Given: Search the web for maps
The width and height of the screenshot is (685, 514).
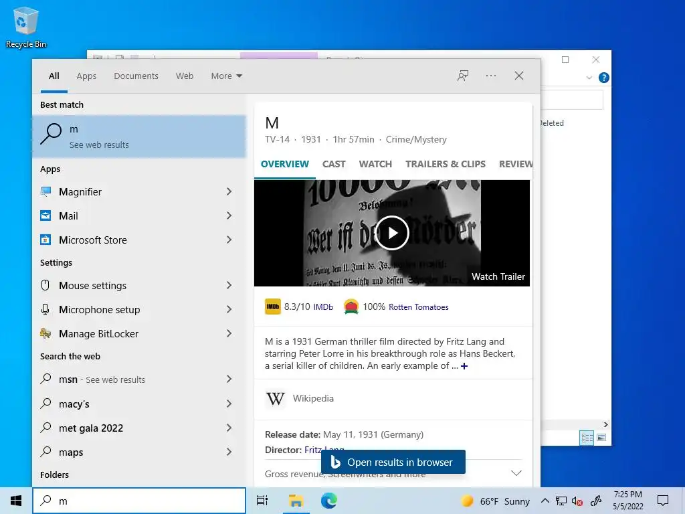Looking at the screenshot, I should click(x=139, y=452).
